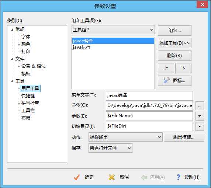Viewport: 211px width, 188px height.
Task: Open 快捷键 settings
Action: coord(28,96)
